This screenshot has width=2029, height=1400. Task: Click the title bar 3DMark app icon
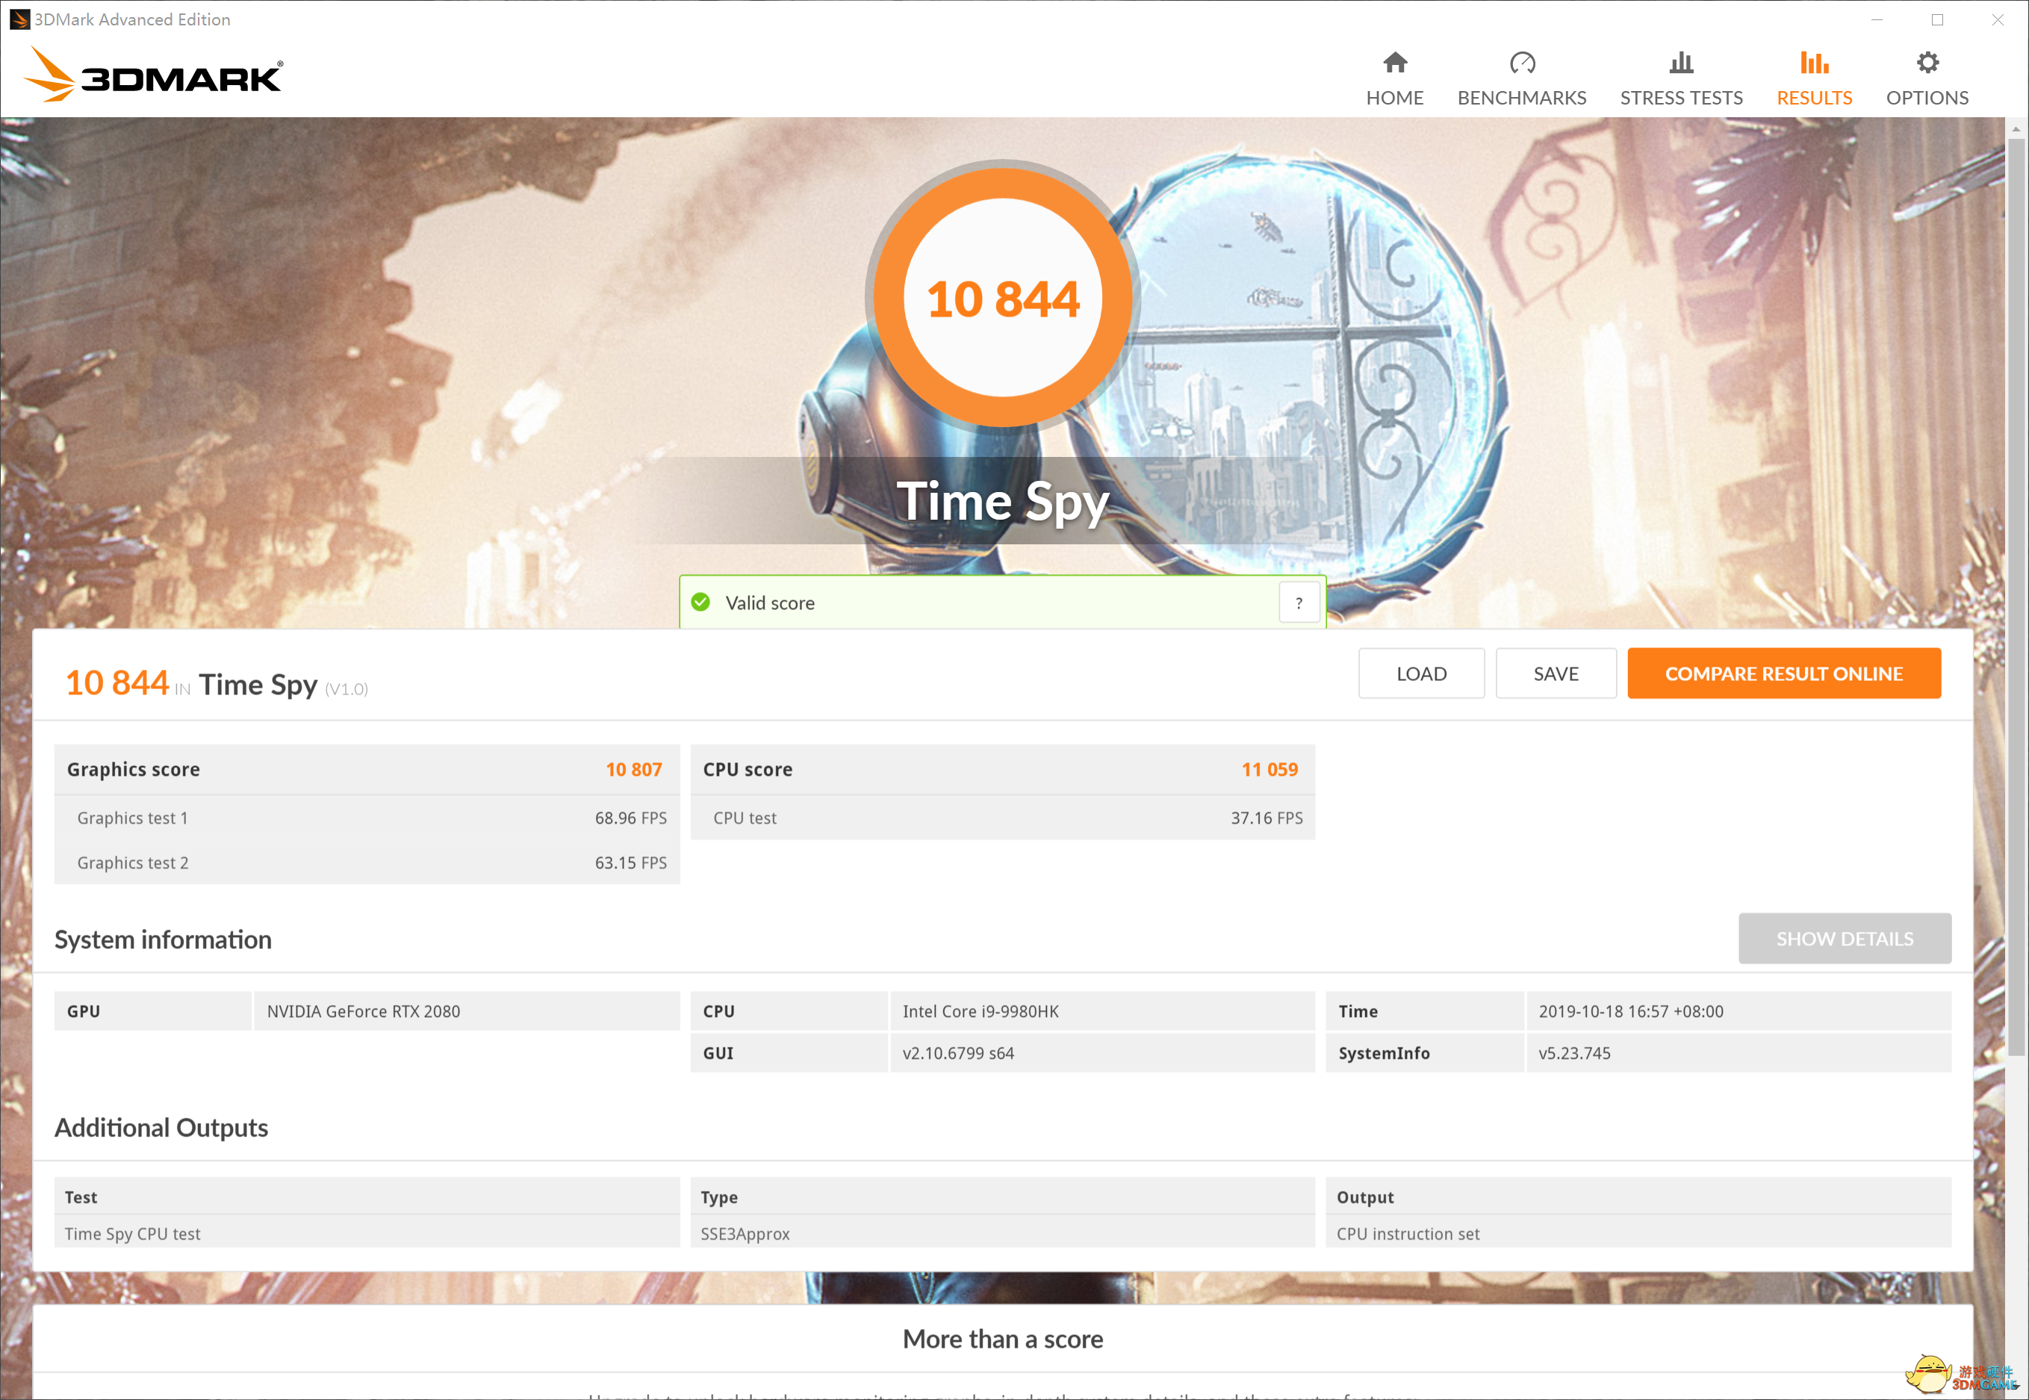click(x=19, y=19)
